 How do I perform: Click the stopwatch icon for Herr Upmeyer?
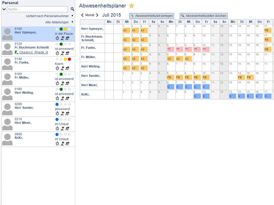tap(57, 38)
